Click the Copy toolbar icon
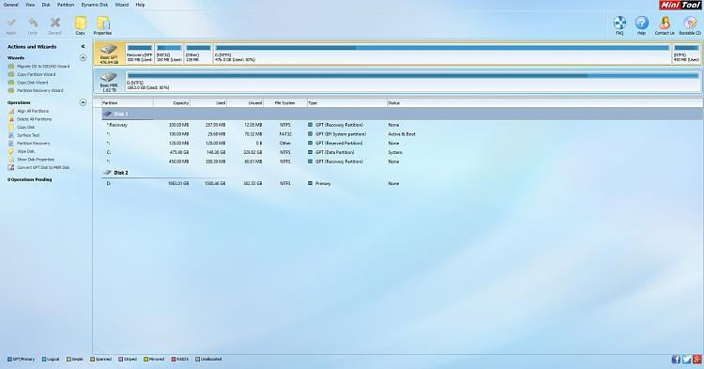 click(x=81, y=23)
